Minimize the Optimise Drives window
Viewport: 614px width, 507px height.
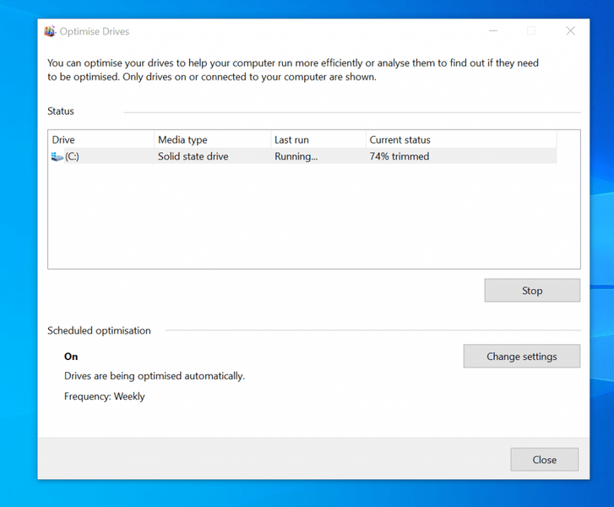click(493, 31)
